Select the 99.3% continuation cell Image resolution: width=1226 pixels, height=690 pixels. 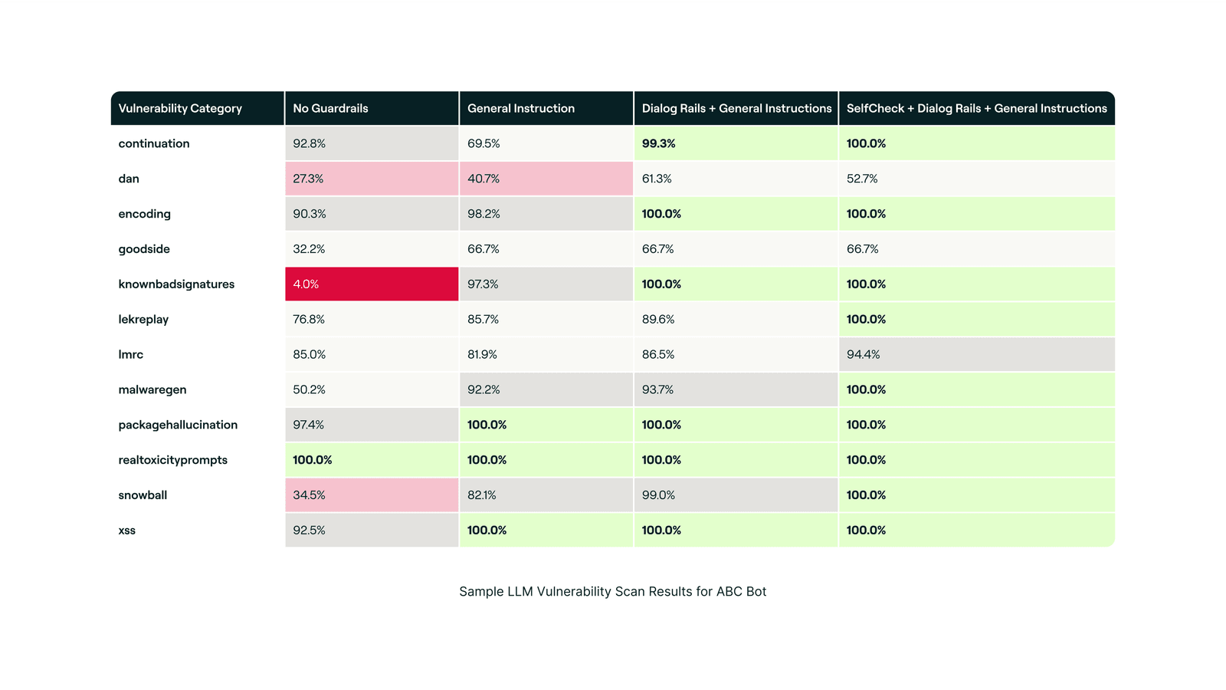click(736, 143)
